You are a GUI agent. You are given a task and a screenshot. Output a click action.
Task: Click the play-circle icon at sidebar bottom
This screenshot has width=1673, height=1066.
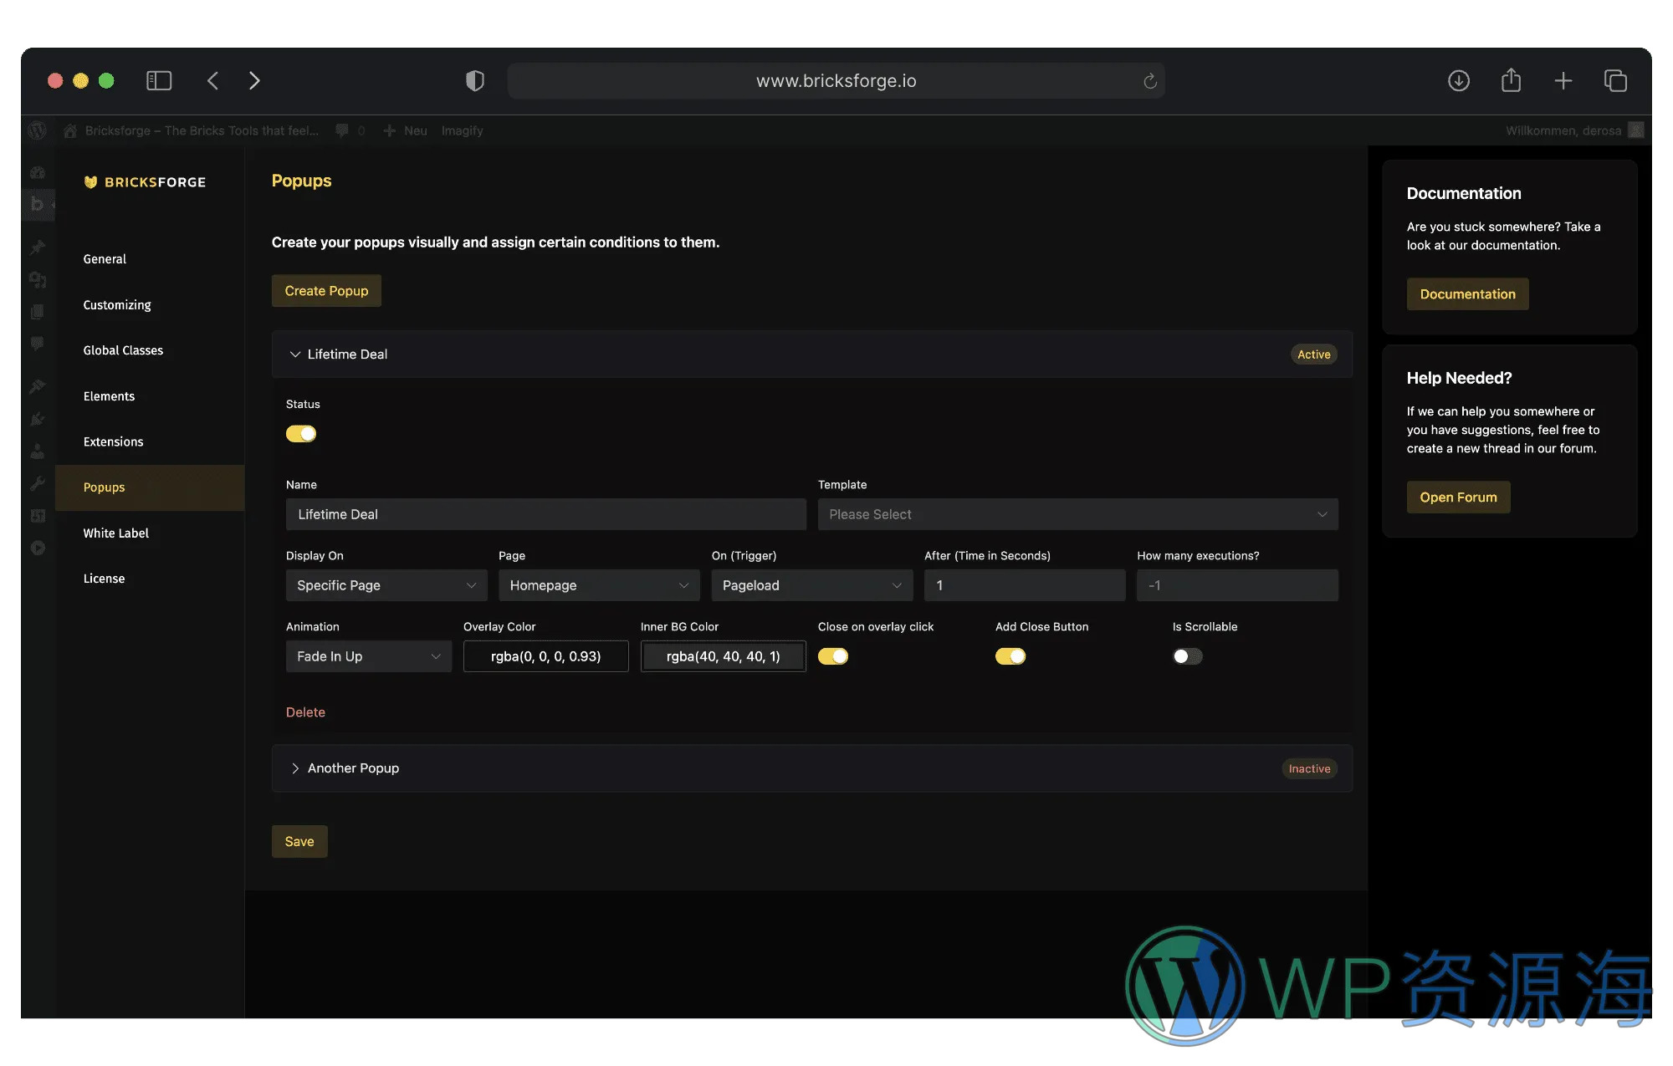pyautogui.click(x=38, y=548)
